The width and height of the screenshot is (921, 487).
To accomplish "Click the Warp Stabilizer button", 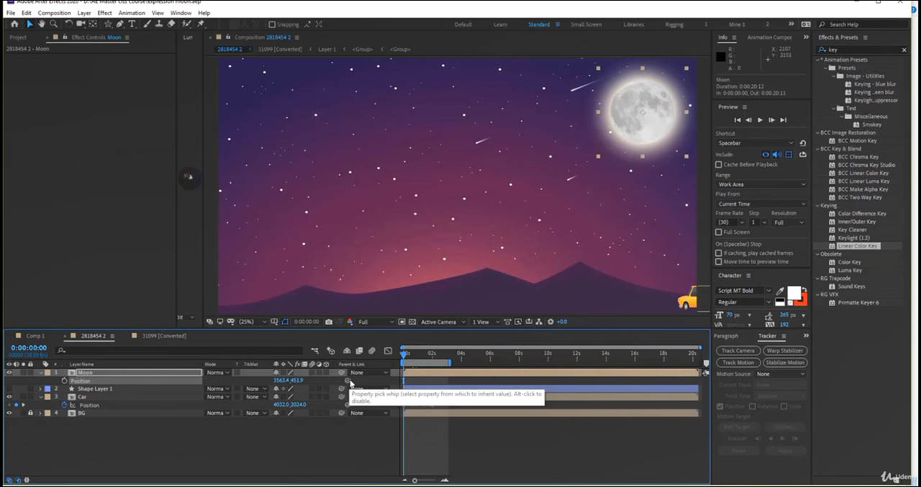I will (x=784, y=351).
